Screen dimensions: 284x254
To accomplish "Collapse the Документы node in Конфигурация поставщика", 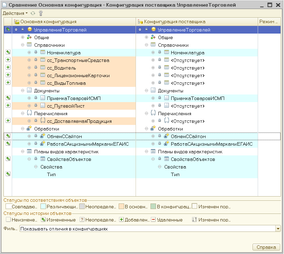I will (x=147, y=91).
